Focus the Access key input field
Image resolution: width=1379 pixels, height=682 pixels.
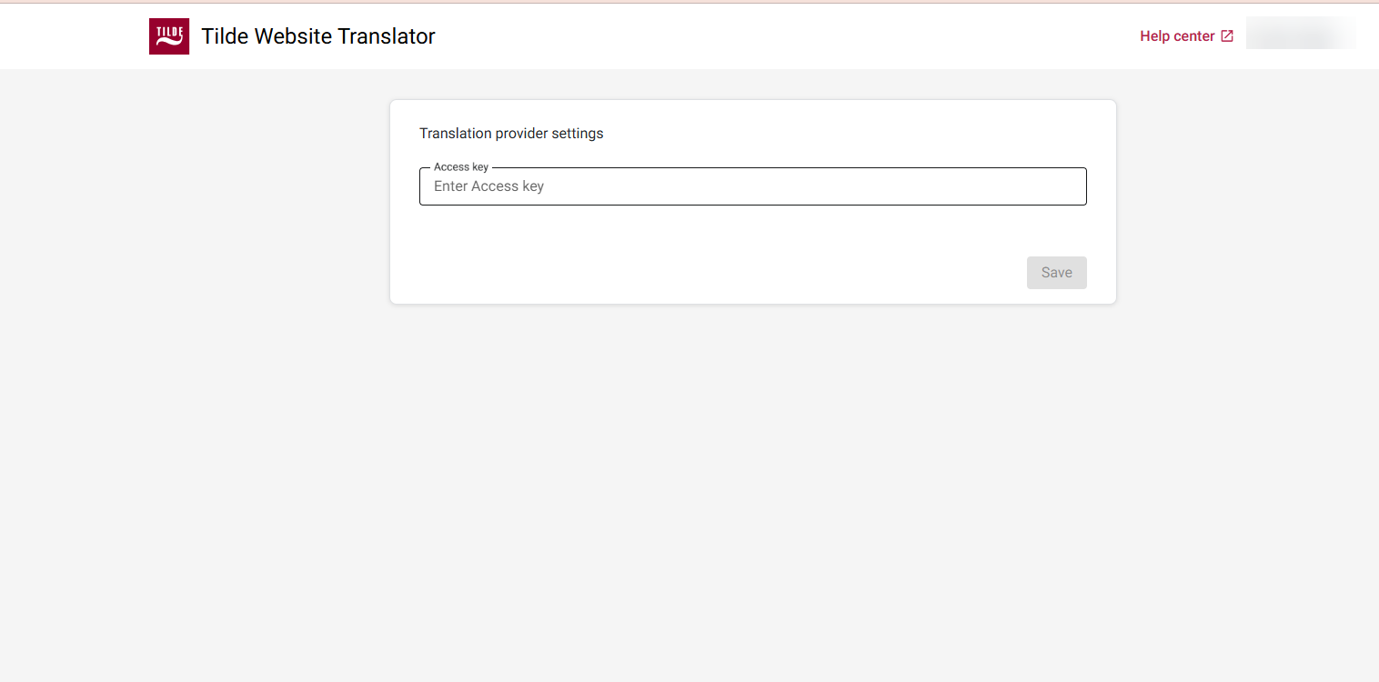(x=752, y=186)
